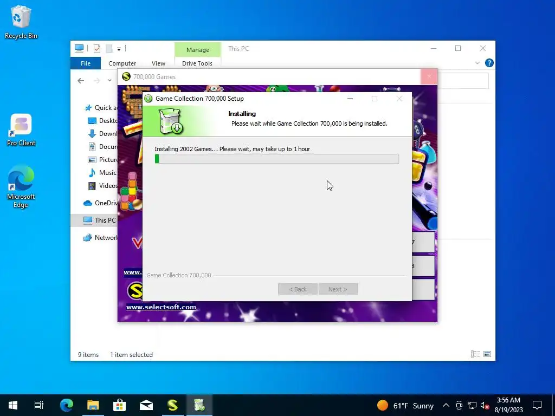This screenshot has height=416, width=555.
Task: Select the Drive Tools ribbon tab
Action: click(197, 63)
